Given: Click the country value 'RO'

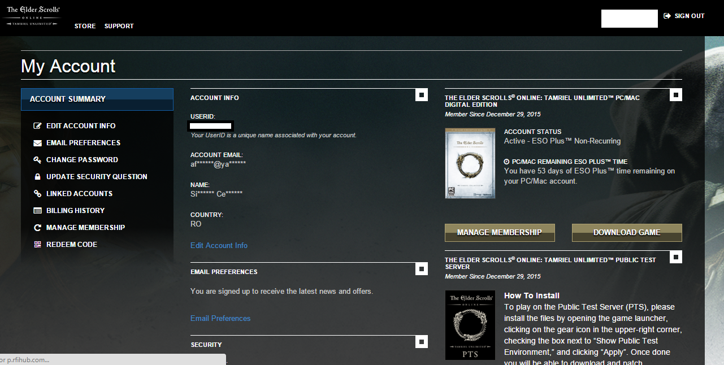Looking at the screenshot, I should [x=196, y=224].
